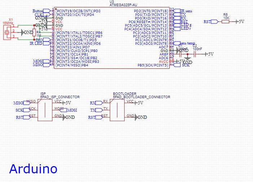
Task: Click pin label (PCINT7/XTAL2/TOSC2)PB7
Action: (79, 36)
